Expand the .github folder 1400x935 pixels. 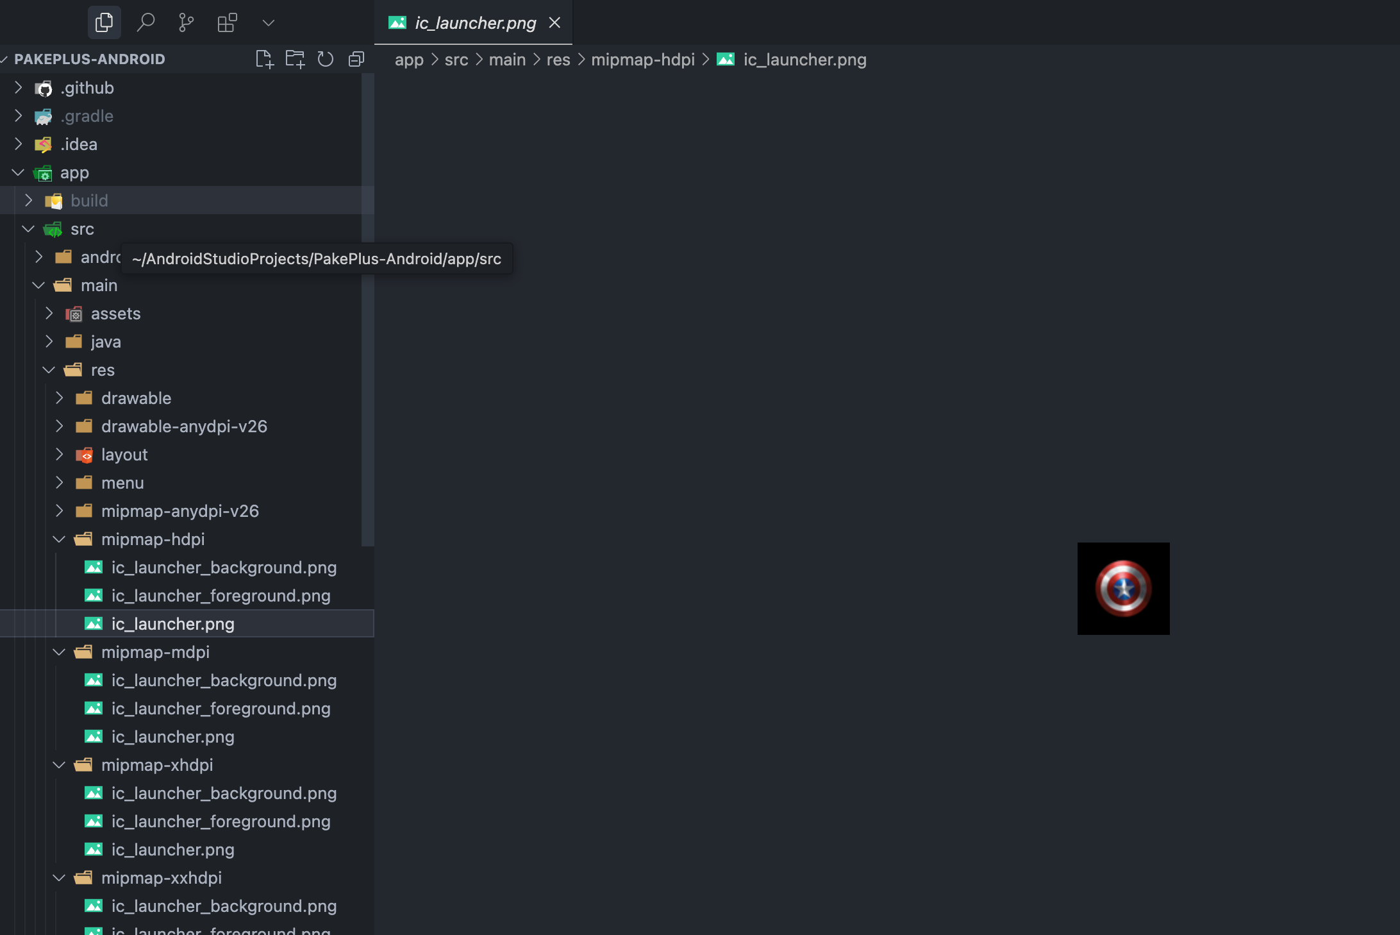point(87,88)
